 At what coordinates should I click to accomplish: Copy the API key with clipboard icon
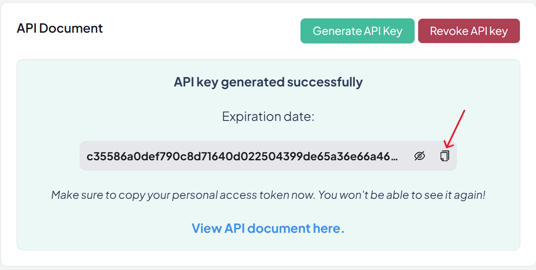coord(445,156)
